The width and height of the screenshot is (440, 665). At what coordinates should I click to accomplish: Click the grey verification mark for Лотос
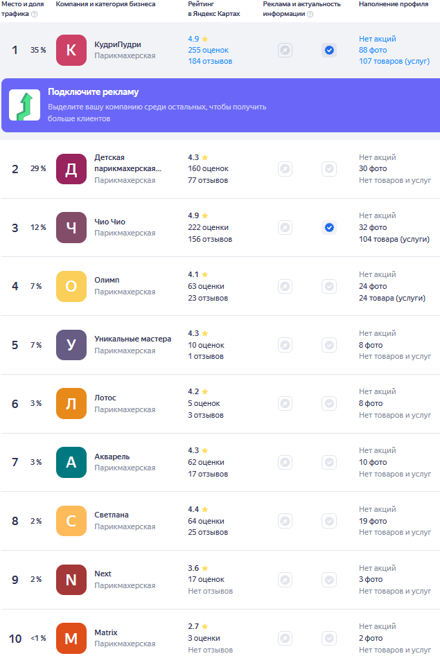[329, 403]
